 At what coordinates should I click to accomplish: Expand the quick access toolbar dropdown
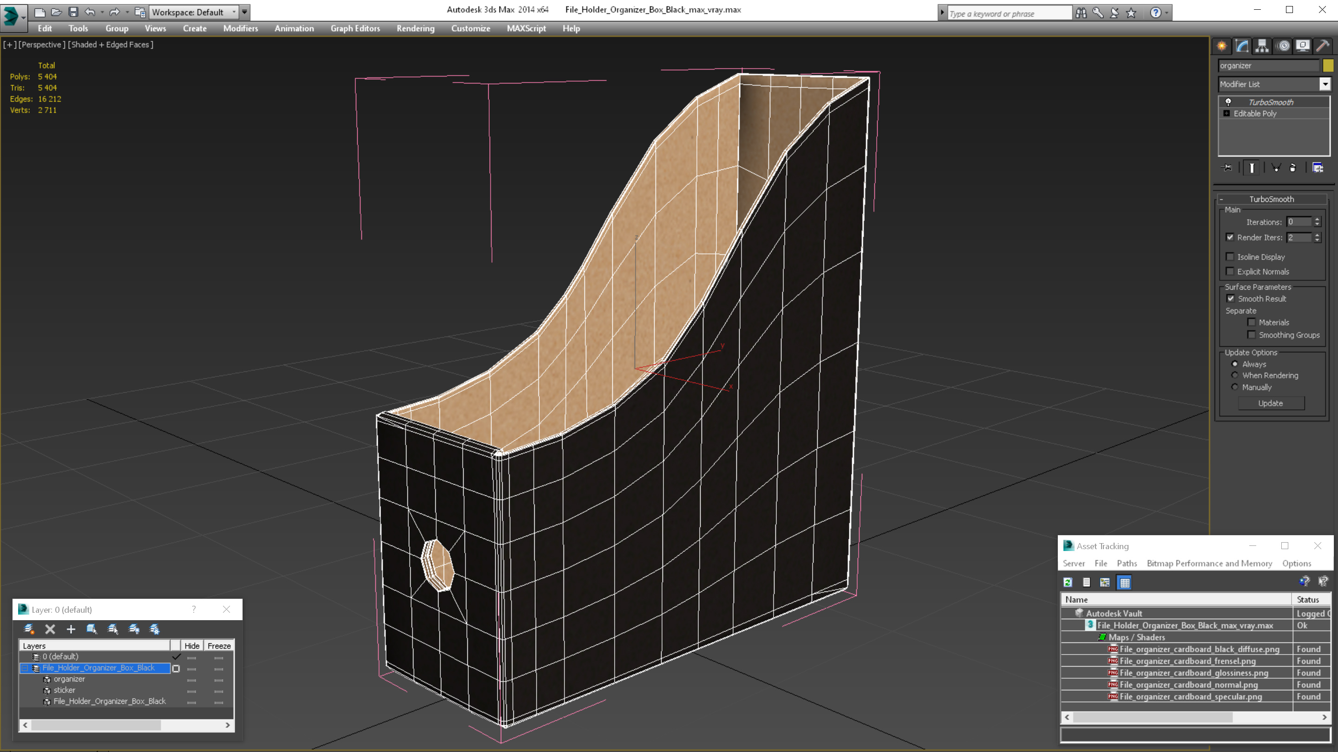[244, 12]
